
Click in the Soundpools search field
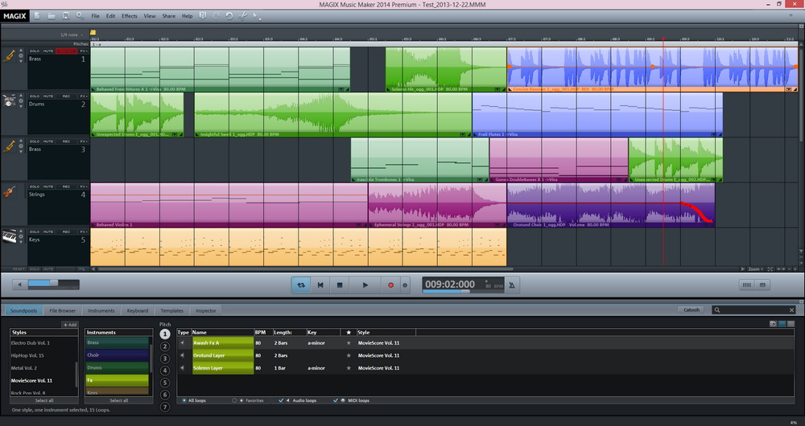tap(753, 309)
